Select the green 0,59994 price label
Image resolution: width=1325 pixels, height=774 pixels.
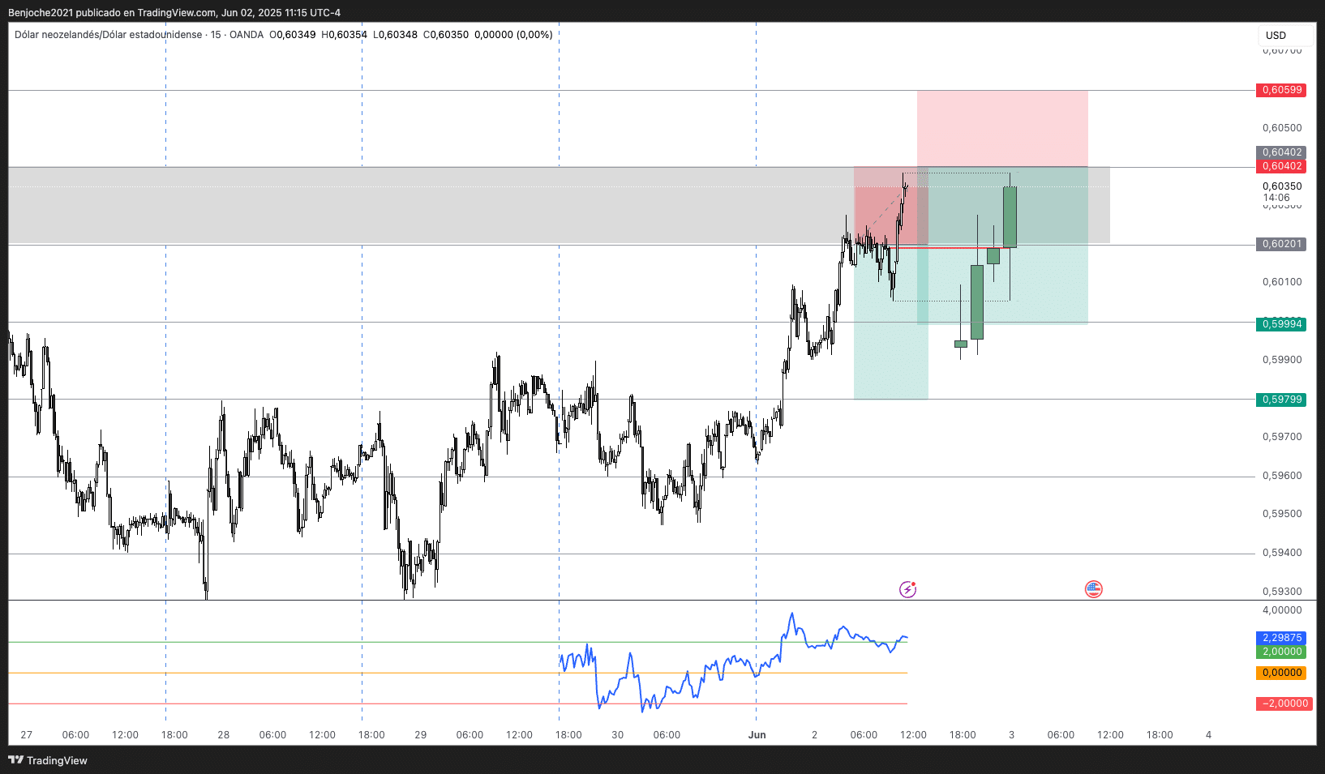pyautogui.click(x=1281, y=324)
